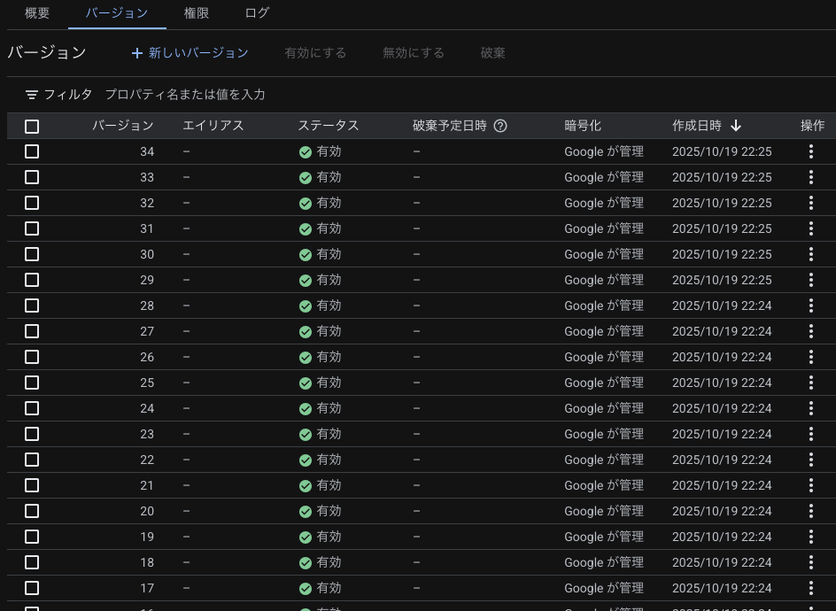The height and width of the screenshot is (611, 836).
Task: Sort by the ステータス column header
Action: pos(329,126)
